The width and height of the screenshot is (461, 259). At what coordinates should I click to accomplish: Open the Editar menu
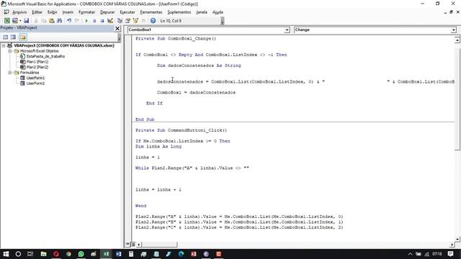tap(37, 12)
